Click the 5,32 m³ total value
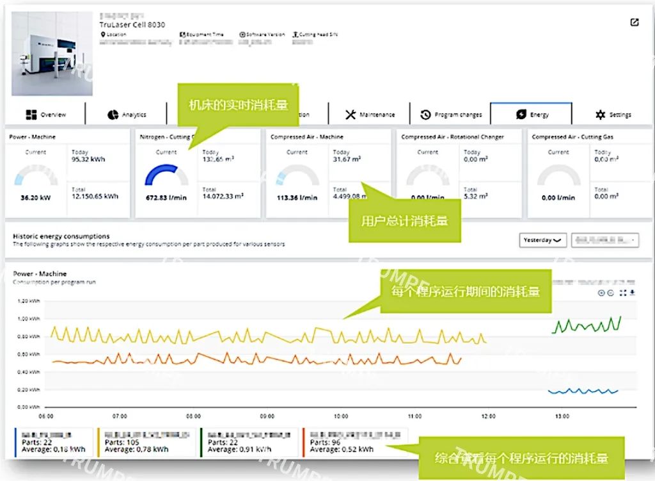The height and width of the screenshot is (481, 655). click(x=475, y=196)
